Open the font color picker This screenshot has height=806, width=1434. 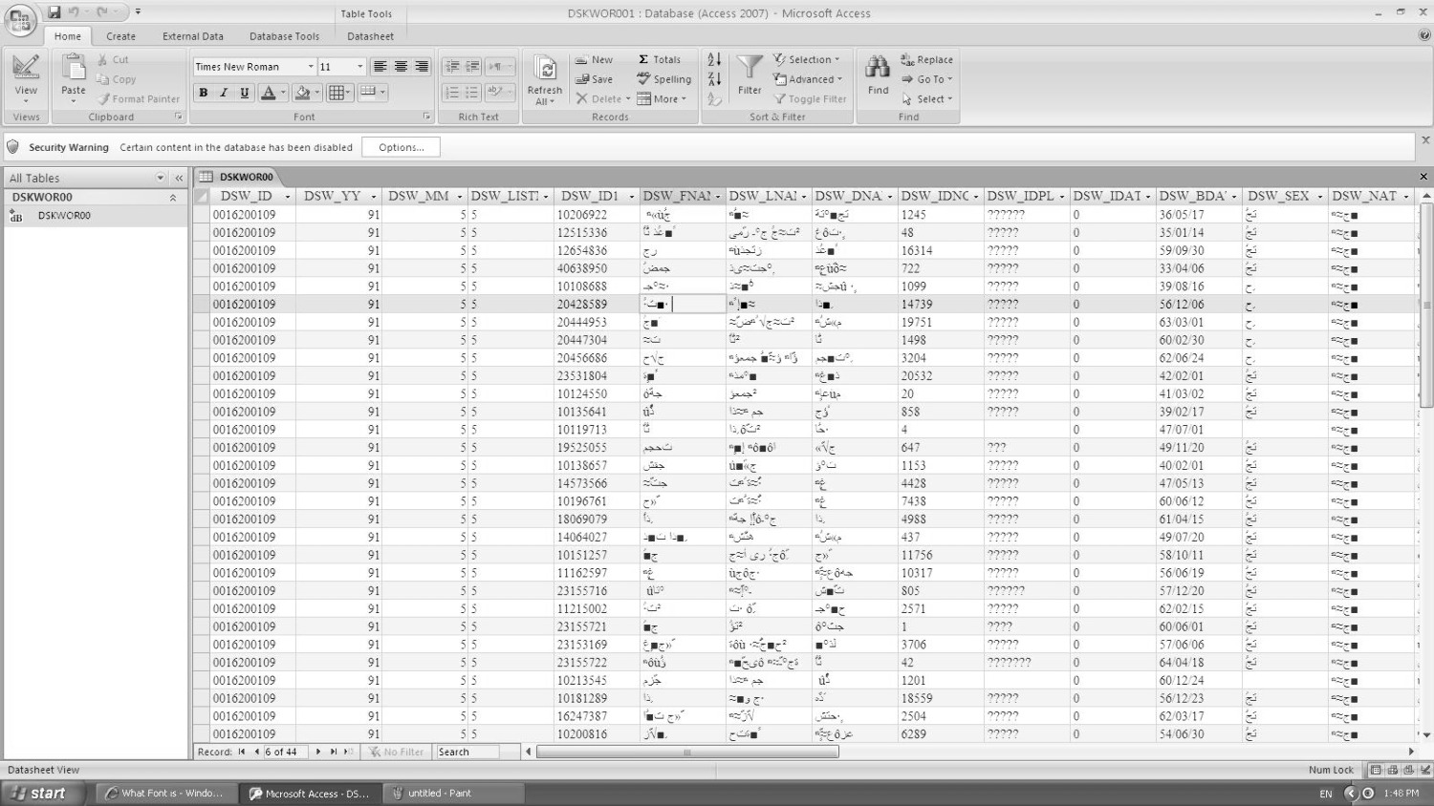pyautogui.click(x=283, y=93)
